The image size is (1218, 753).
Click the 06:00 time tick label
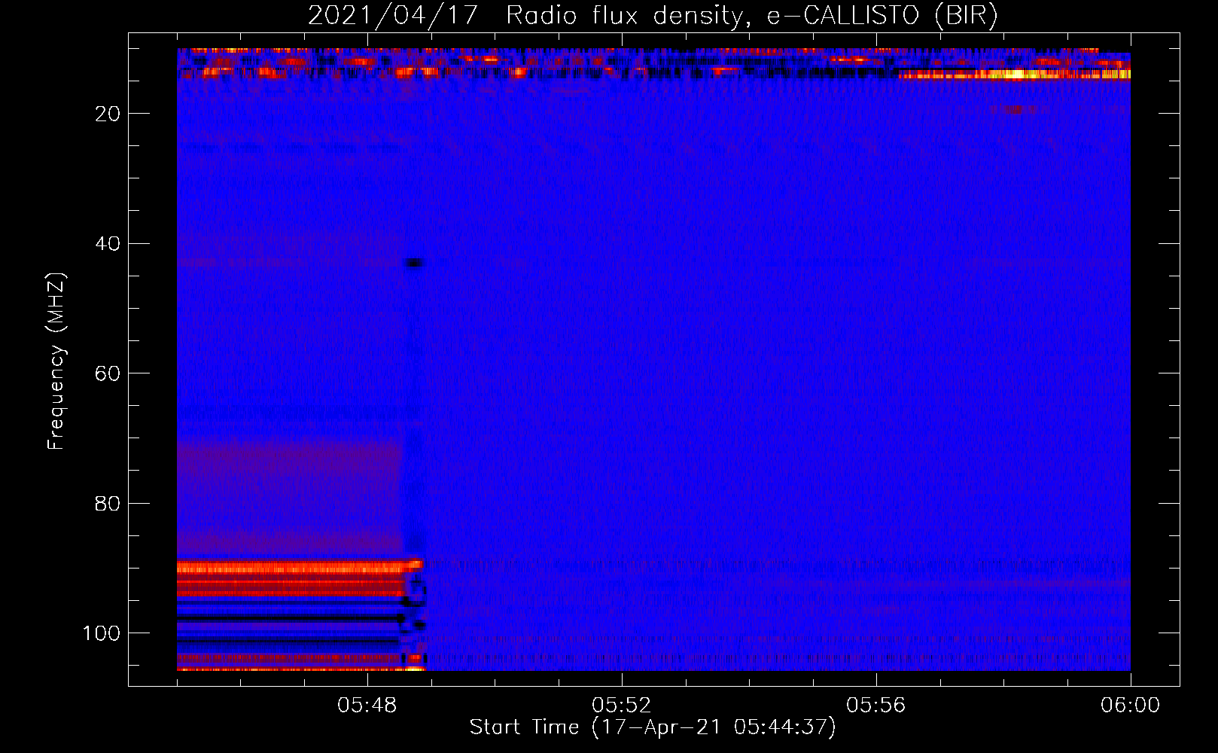point(1131,706)
